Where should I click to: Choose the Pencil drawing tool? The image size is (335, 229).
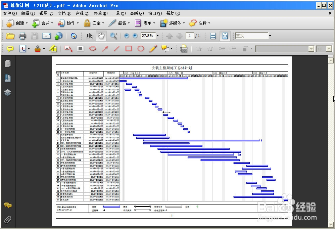(x=153, y=49)
